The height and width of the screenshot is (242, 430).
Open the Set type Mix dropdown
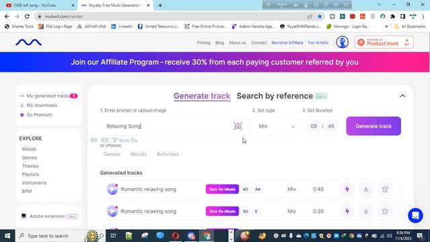coord(275,126)
